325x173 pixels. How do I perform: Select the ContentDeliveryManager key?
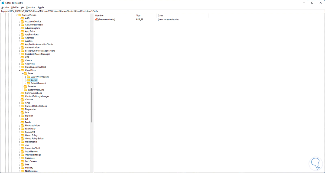(37, 96)
